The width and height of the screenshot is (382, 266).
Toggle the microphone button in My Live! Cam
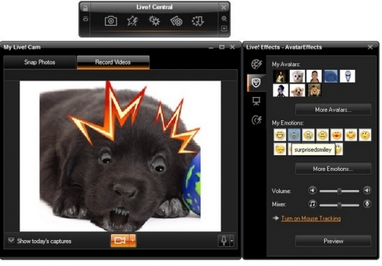223,241
